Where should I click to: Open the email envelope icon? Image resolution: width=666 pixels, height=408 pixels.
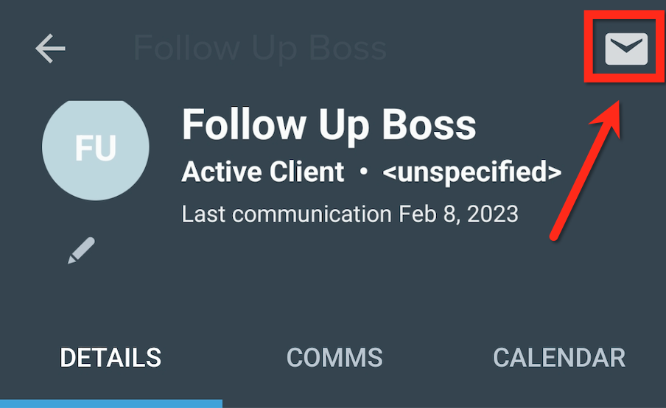pos(626,49)
